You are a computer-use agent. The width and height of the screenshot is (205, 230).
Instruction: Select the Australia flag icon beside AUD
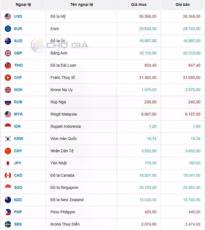point(8,41)
